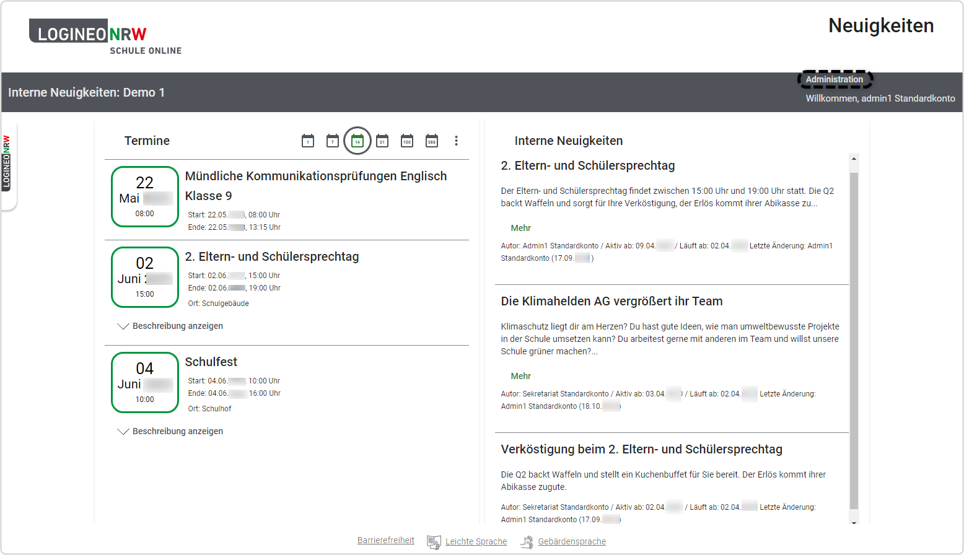964x555 pixels.
Task: Click Ort: Schulhof text
Action: [x=209, y=409]
